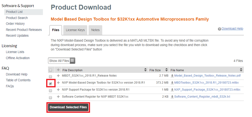252x117 pixels.
Task: Click the download arrow icon for MBDToolbox_S32K1xx_2018.R1_20180723.mltbx
Action: coord(172,83)
